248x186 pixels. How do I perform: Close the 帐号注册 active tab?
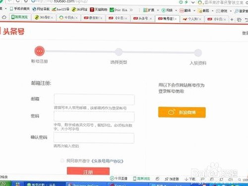(x=175, y=19)
